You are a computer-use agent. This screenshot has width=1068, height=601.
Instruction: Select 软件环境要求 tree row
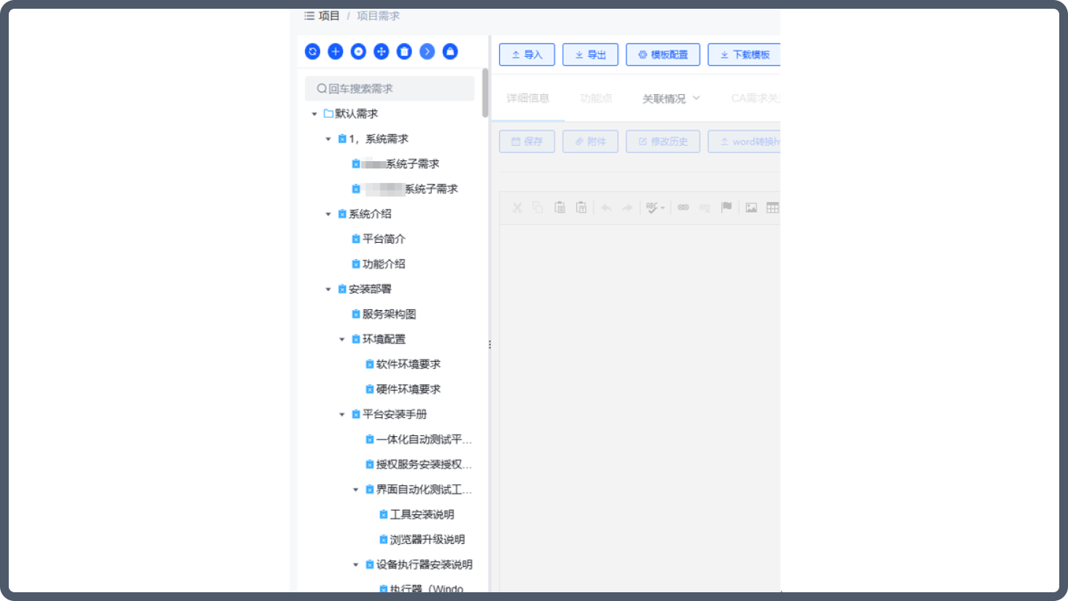pos(403,364)
